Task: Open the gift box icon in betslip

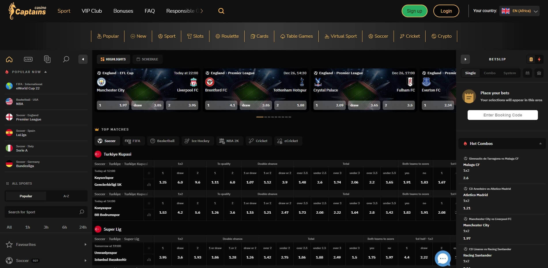Action: [x=539, y=73]
